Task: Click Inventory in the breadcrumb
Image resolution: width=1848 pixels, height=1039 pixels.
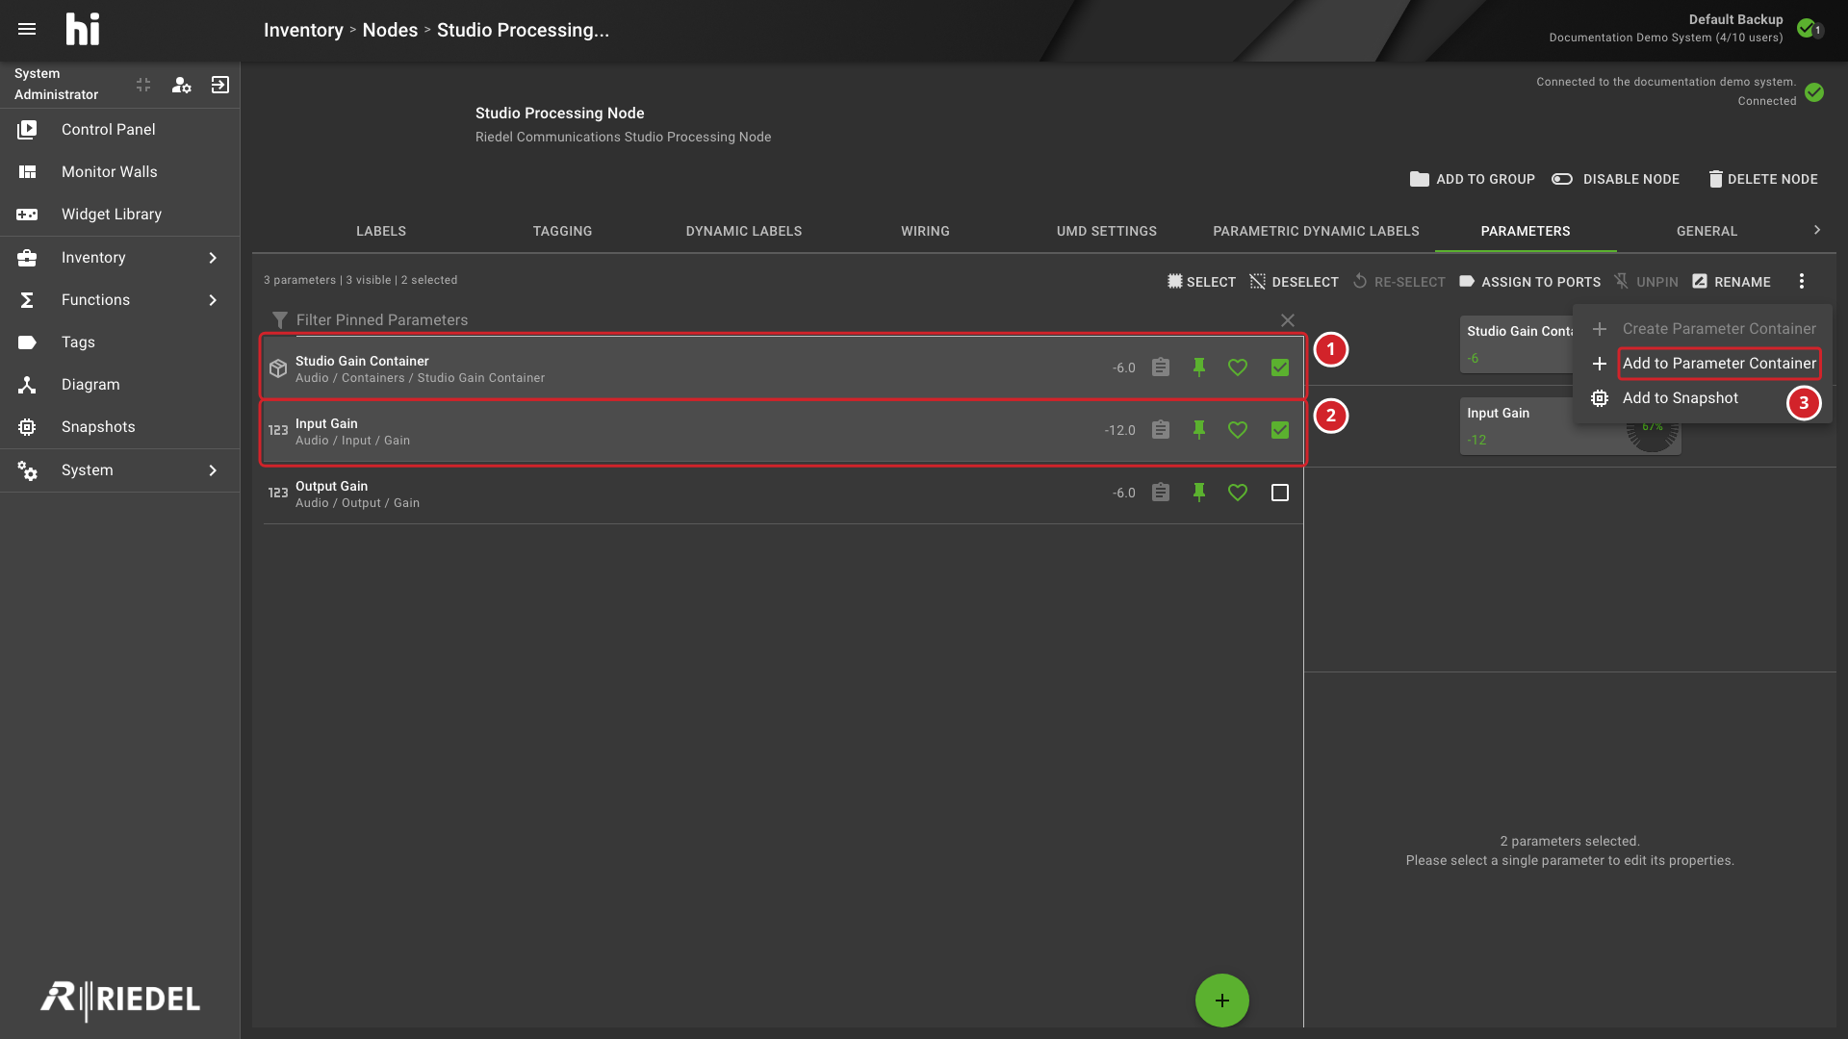Action: 303,30
